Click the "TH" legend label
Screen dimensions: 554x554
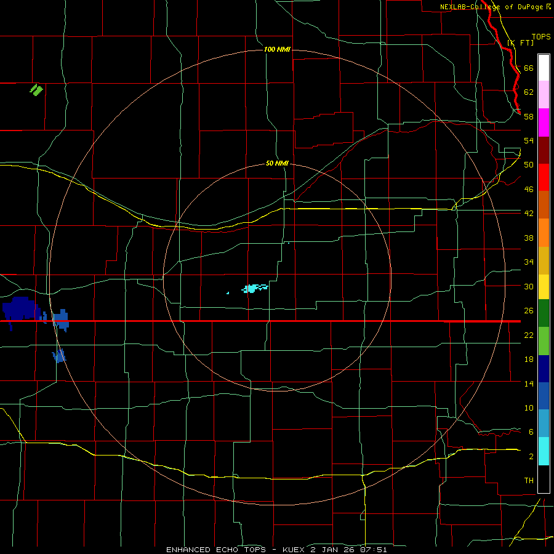pos(529,481)
